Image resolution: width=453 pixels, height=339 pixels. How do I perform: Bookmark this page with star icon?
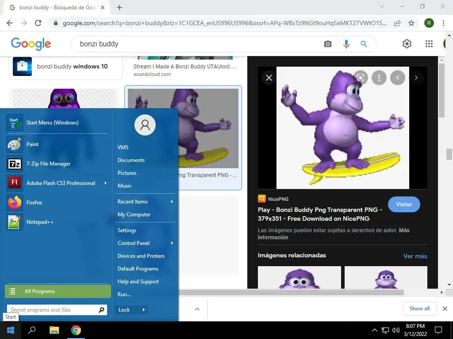411,23
